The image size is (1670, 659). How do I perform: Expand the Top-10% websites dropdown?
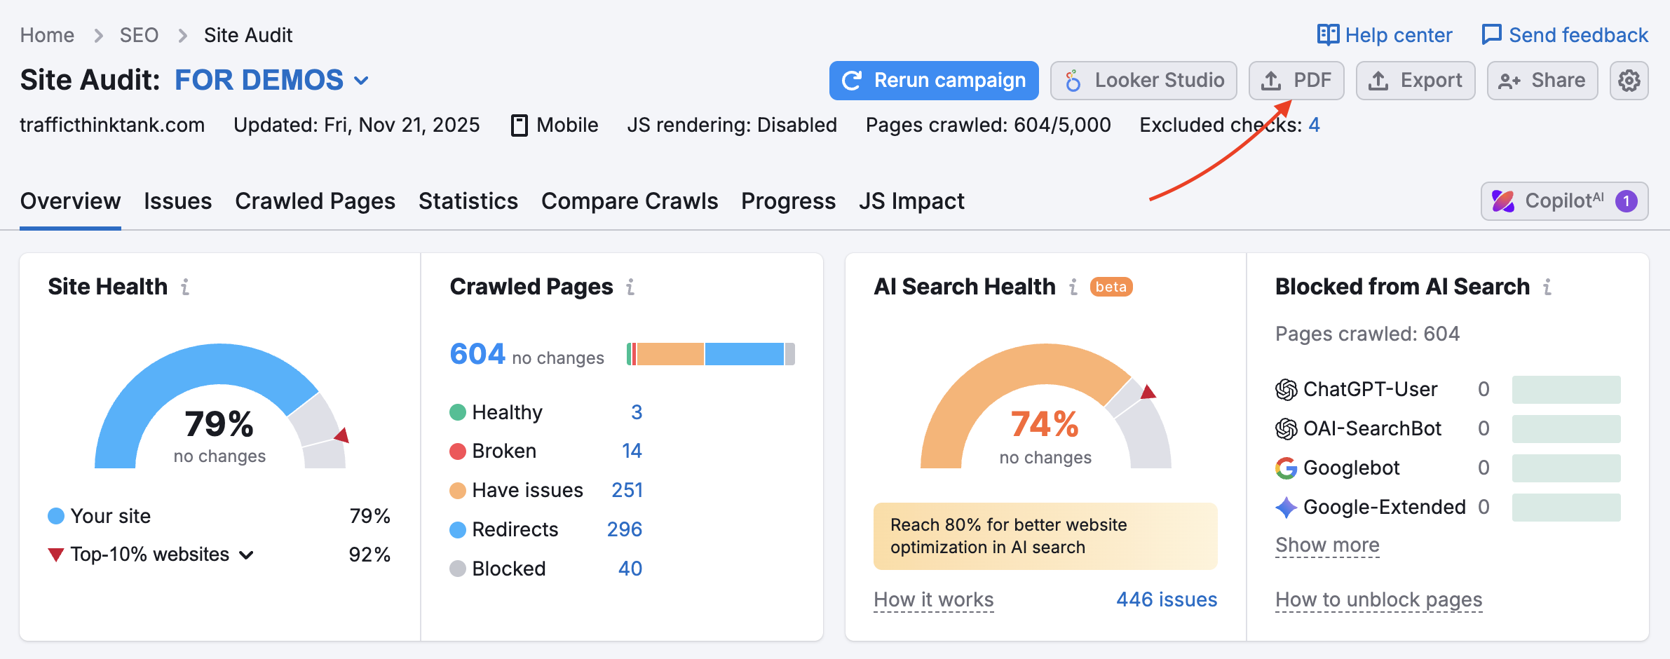246,555
